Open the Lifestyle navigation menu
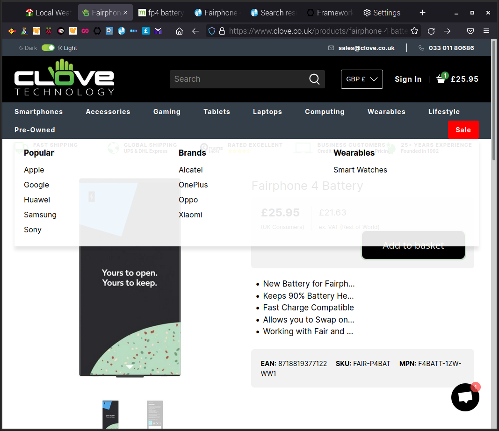The width and height of the screenshot is (499, 431). point(444,112)
